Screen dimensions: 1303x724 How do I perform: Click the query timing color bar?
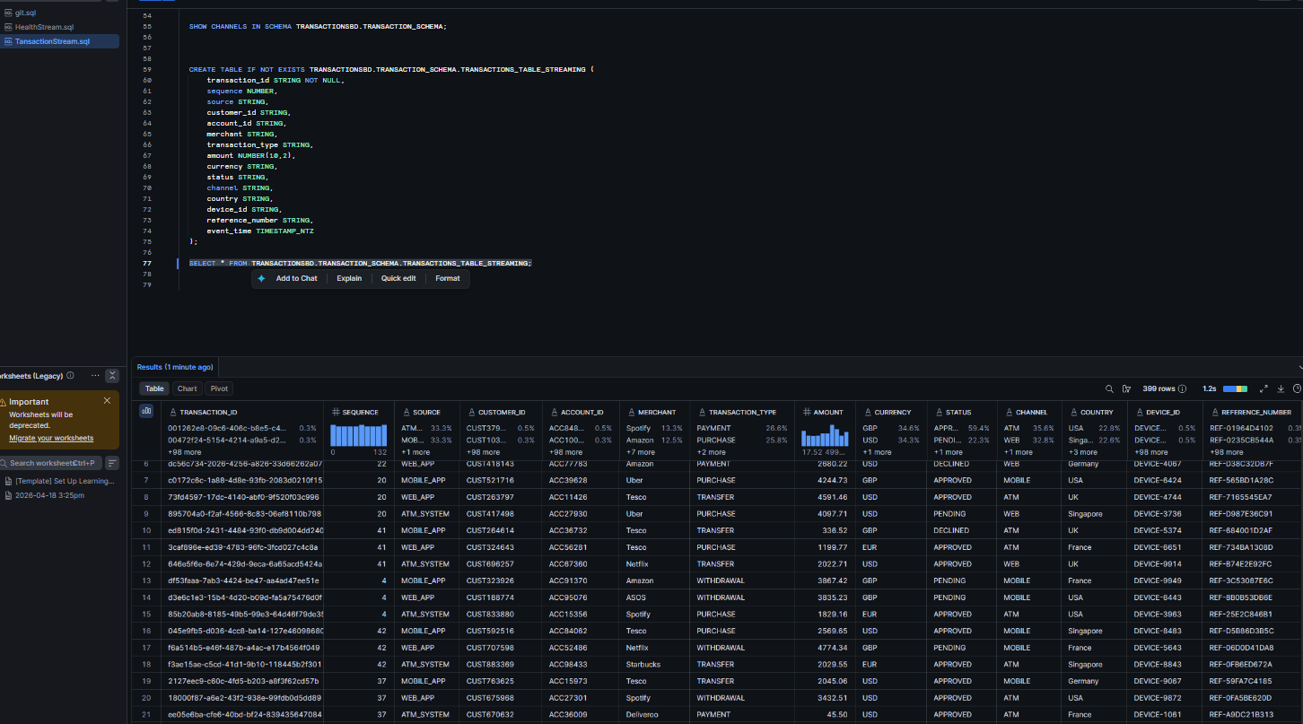point(1235,388)
